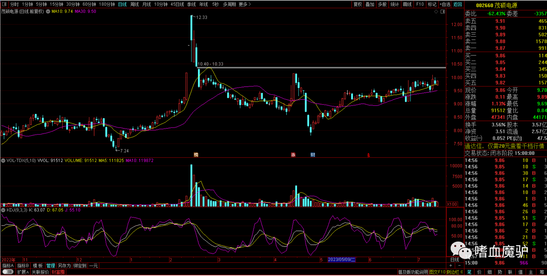Image resolution: width=547 pixels, height=276 pixels.
Task: Select the 势 trend tab
Action: point(500,272)
